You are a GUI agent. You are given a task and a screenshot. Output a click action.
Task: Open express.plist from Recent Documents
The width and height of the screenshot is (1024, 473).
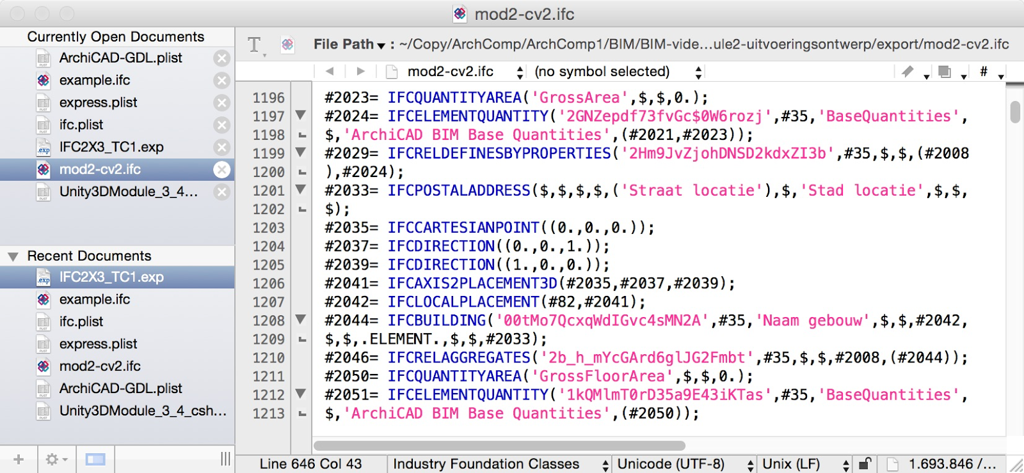tap(98, 345)
